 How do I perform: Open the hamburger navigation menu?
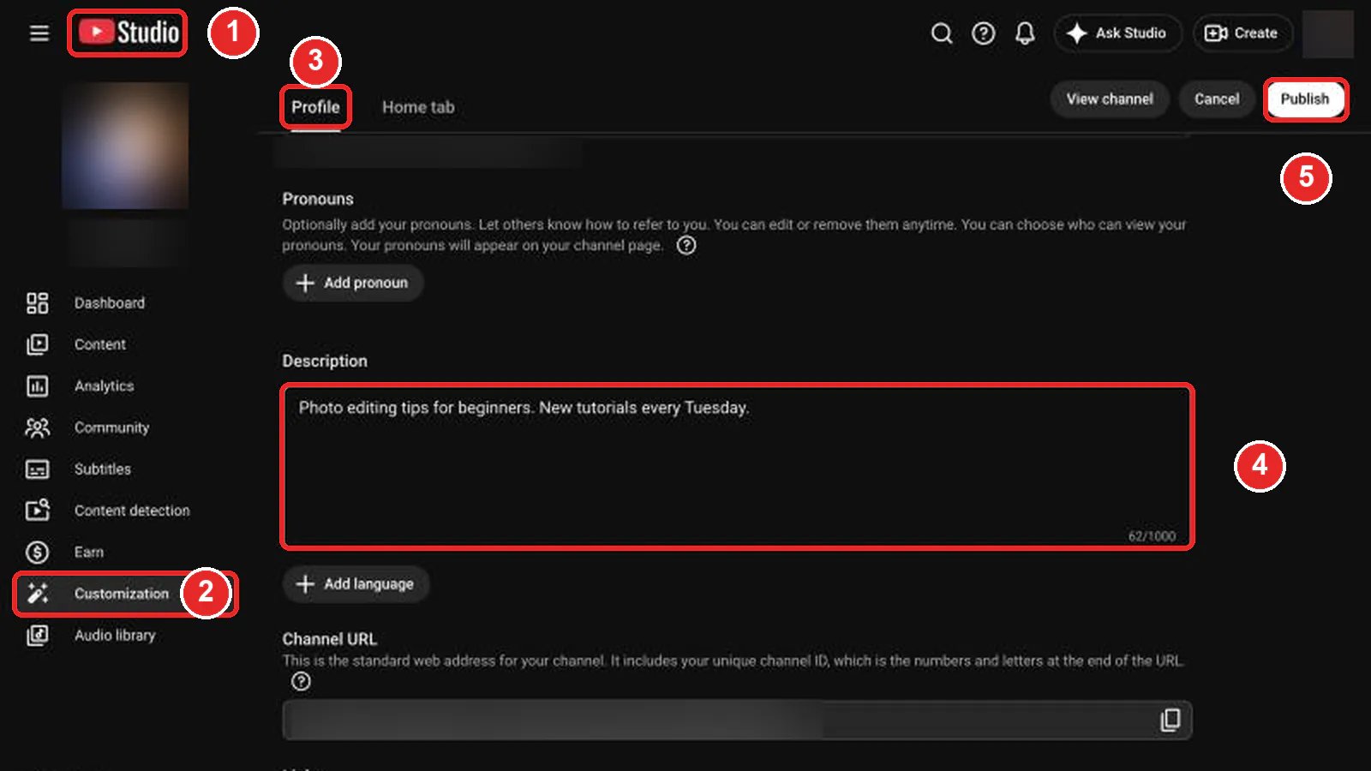click(39, 33)
